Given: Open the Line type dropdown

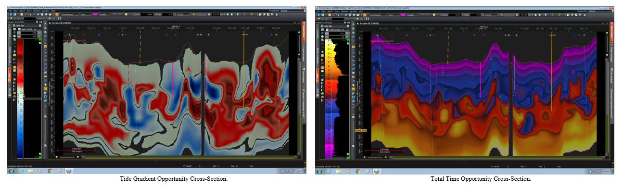Looking at the screenshot, I should pos(86,14).
